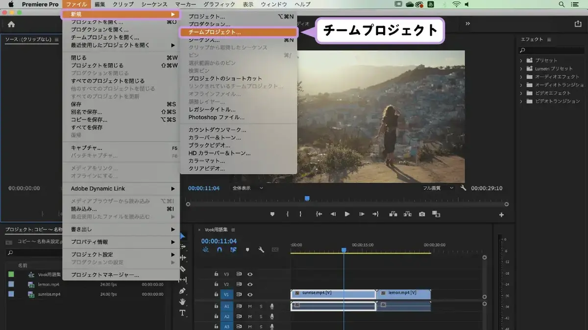Play the program monitor video
This screenshot has height=330, width=588.
pyautogui.click(x=347, y=214)
